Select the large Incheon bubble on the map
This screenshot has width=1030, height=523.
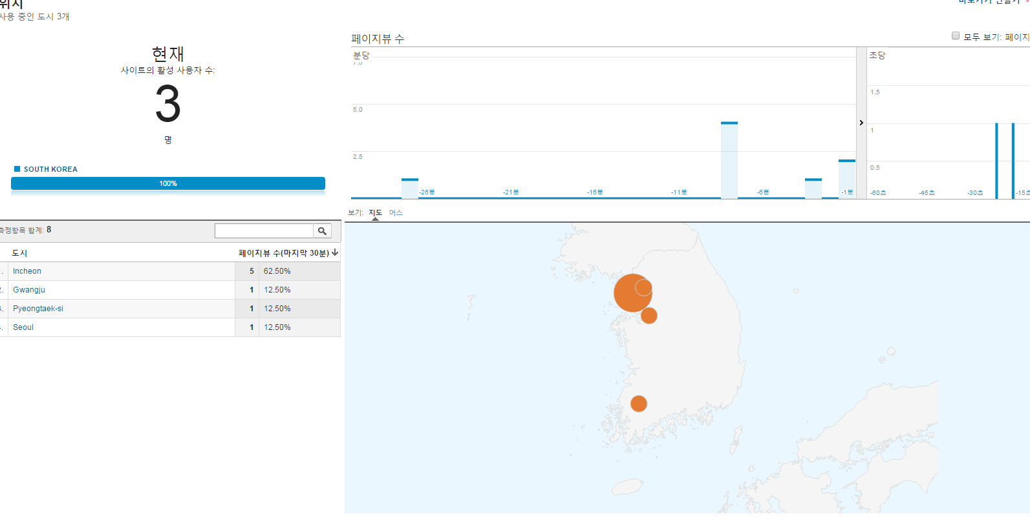click(627, 296)
